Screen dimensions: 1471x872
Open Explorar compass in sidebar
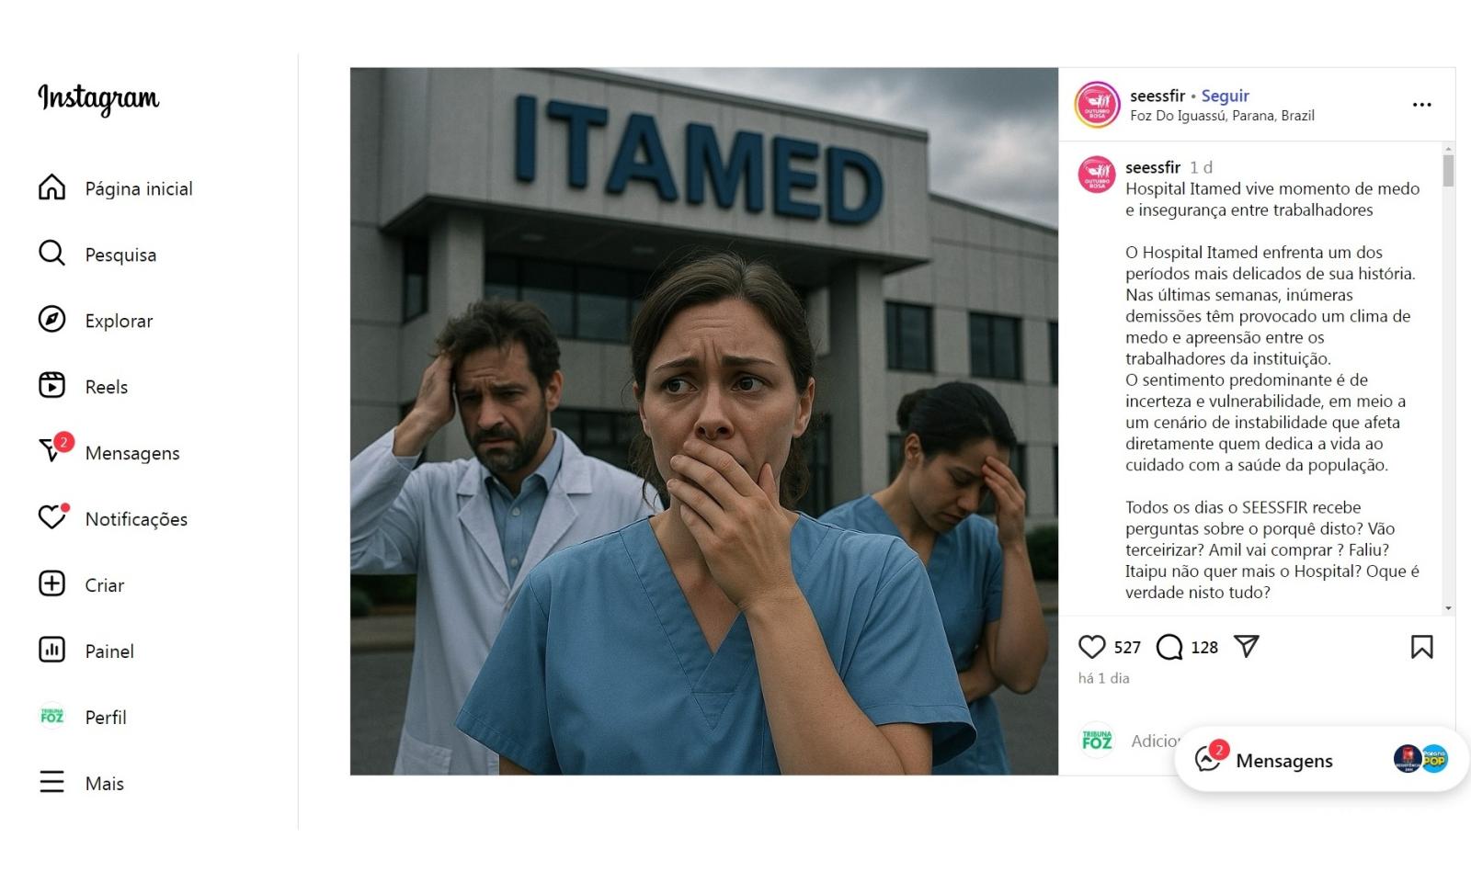pos(96,321)
